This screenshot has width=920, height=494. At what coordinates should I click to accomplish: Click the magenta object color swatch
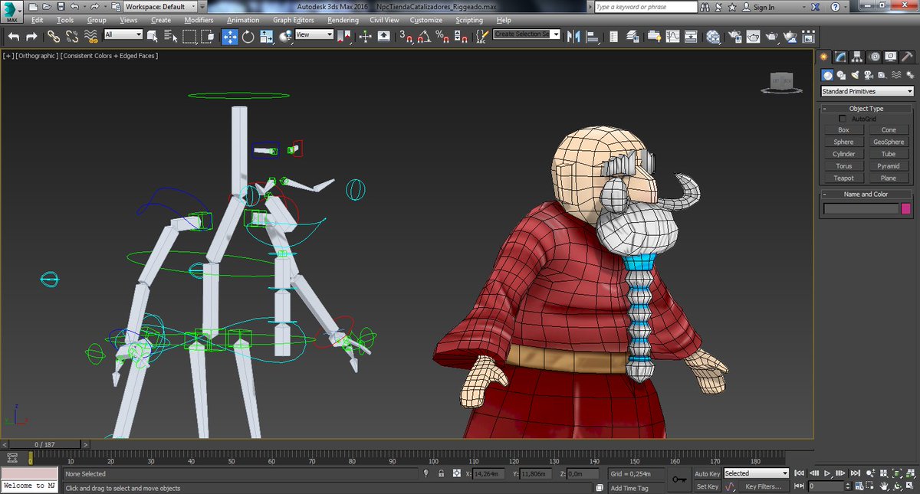(x=906, y=208)
